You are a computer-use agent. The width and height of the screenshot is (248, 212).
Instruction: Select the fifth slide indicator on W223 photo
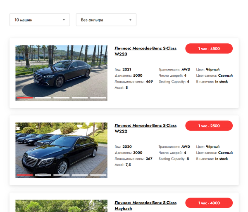tap(98, 98)
